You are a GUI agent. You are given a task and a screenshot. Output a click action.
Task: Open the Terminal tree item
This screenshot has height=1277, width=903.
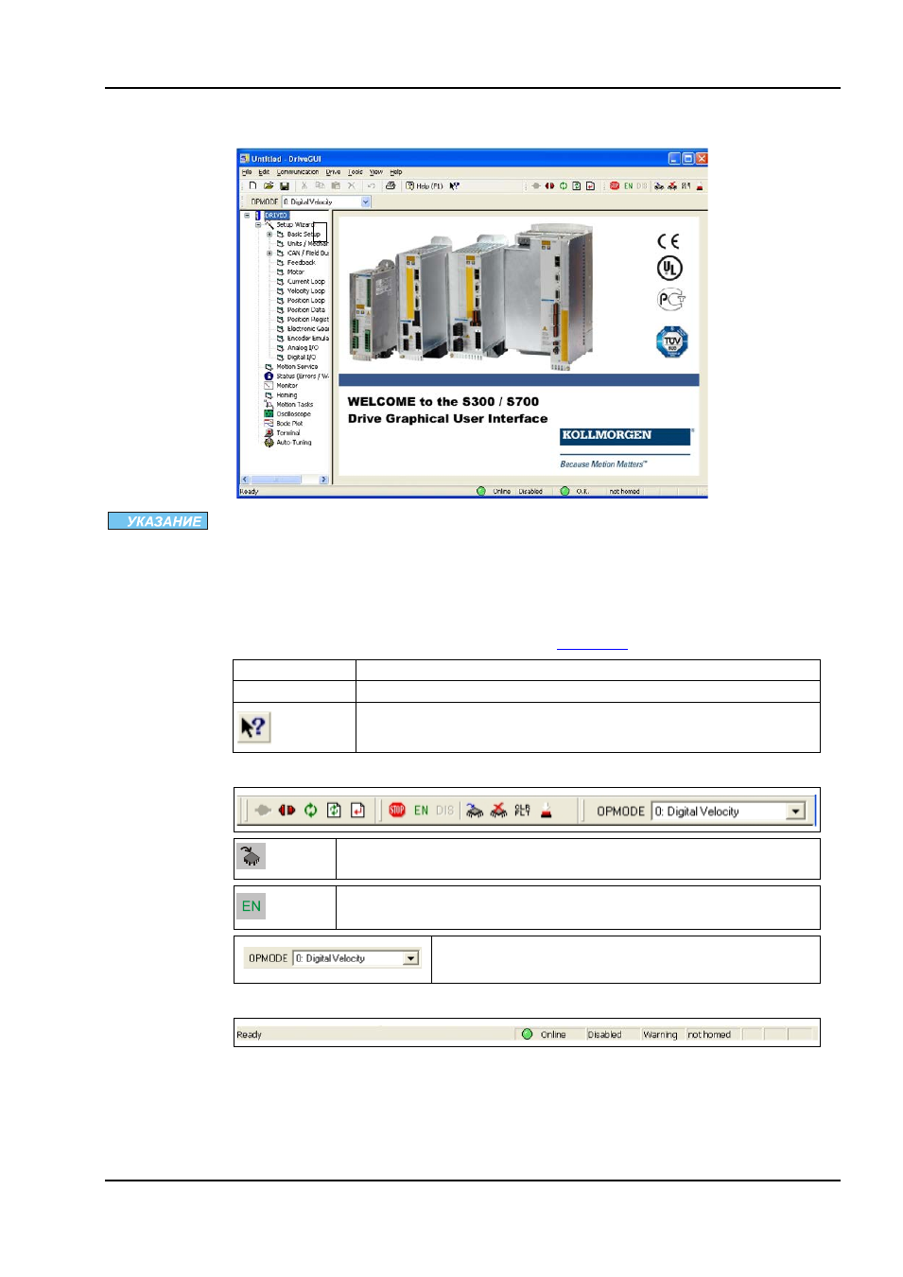[x=287, y=433]
